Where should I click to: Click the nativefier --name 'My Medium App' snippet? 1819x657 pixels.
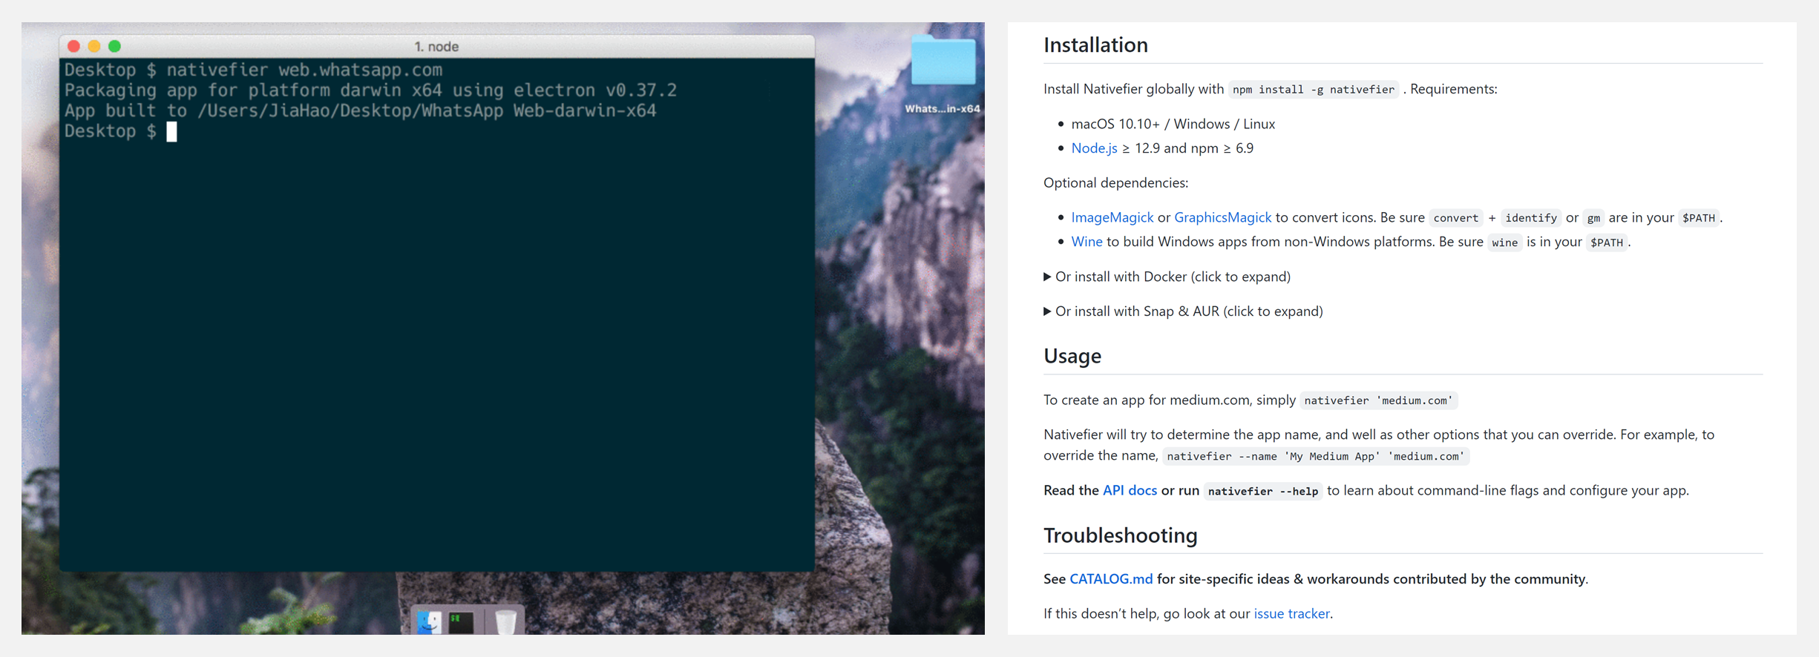(x=1316, y=456)
